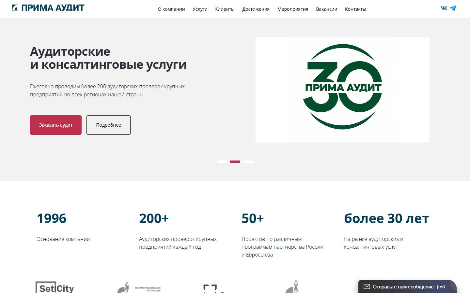Click the 200+ statistic
This screenshot has width=470, height=293.
(x=154, y=218)
